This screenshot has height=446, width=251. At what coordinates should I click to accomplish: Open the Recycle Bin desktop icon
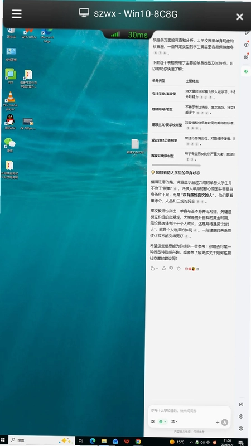(x=11, y=33)
